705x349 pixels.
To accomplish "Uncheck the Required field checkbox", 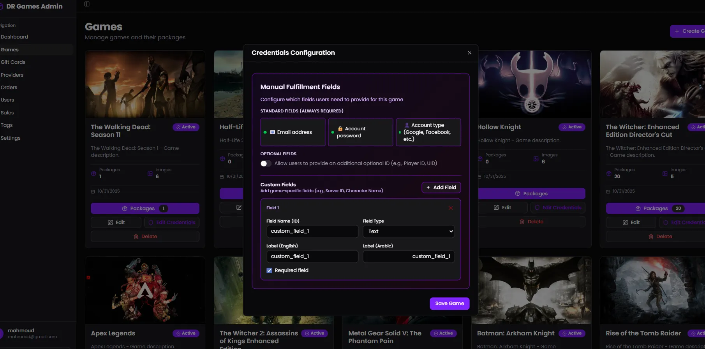I will pos(269,270).
